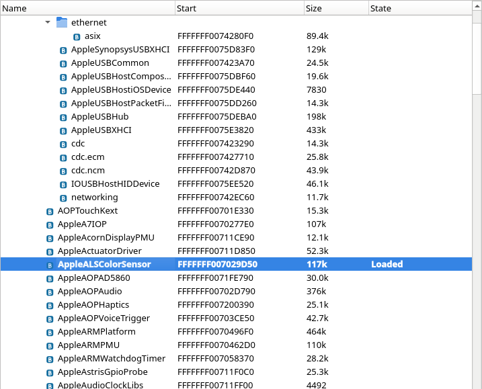
Task: Select the asix bundle icon
Action: [x=77, y=37]
